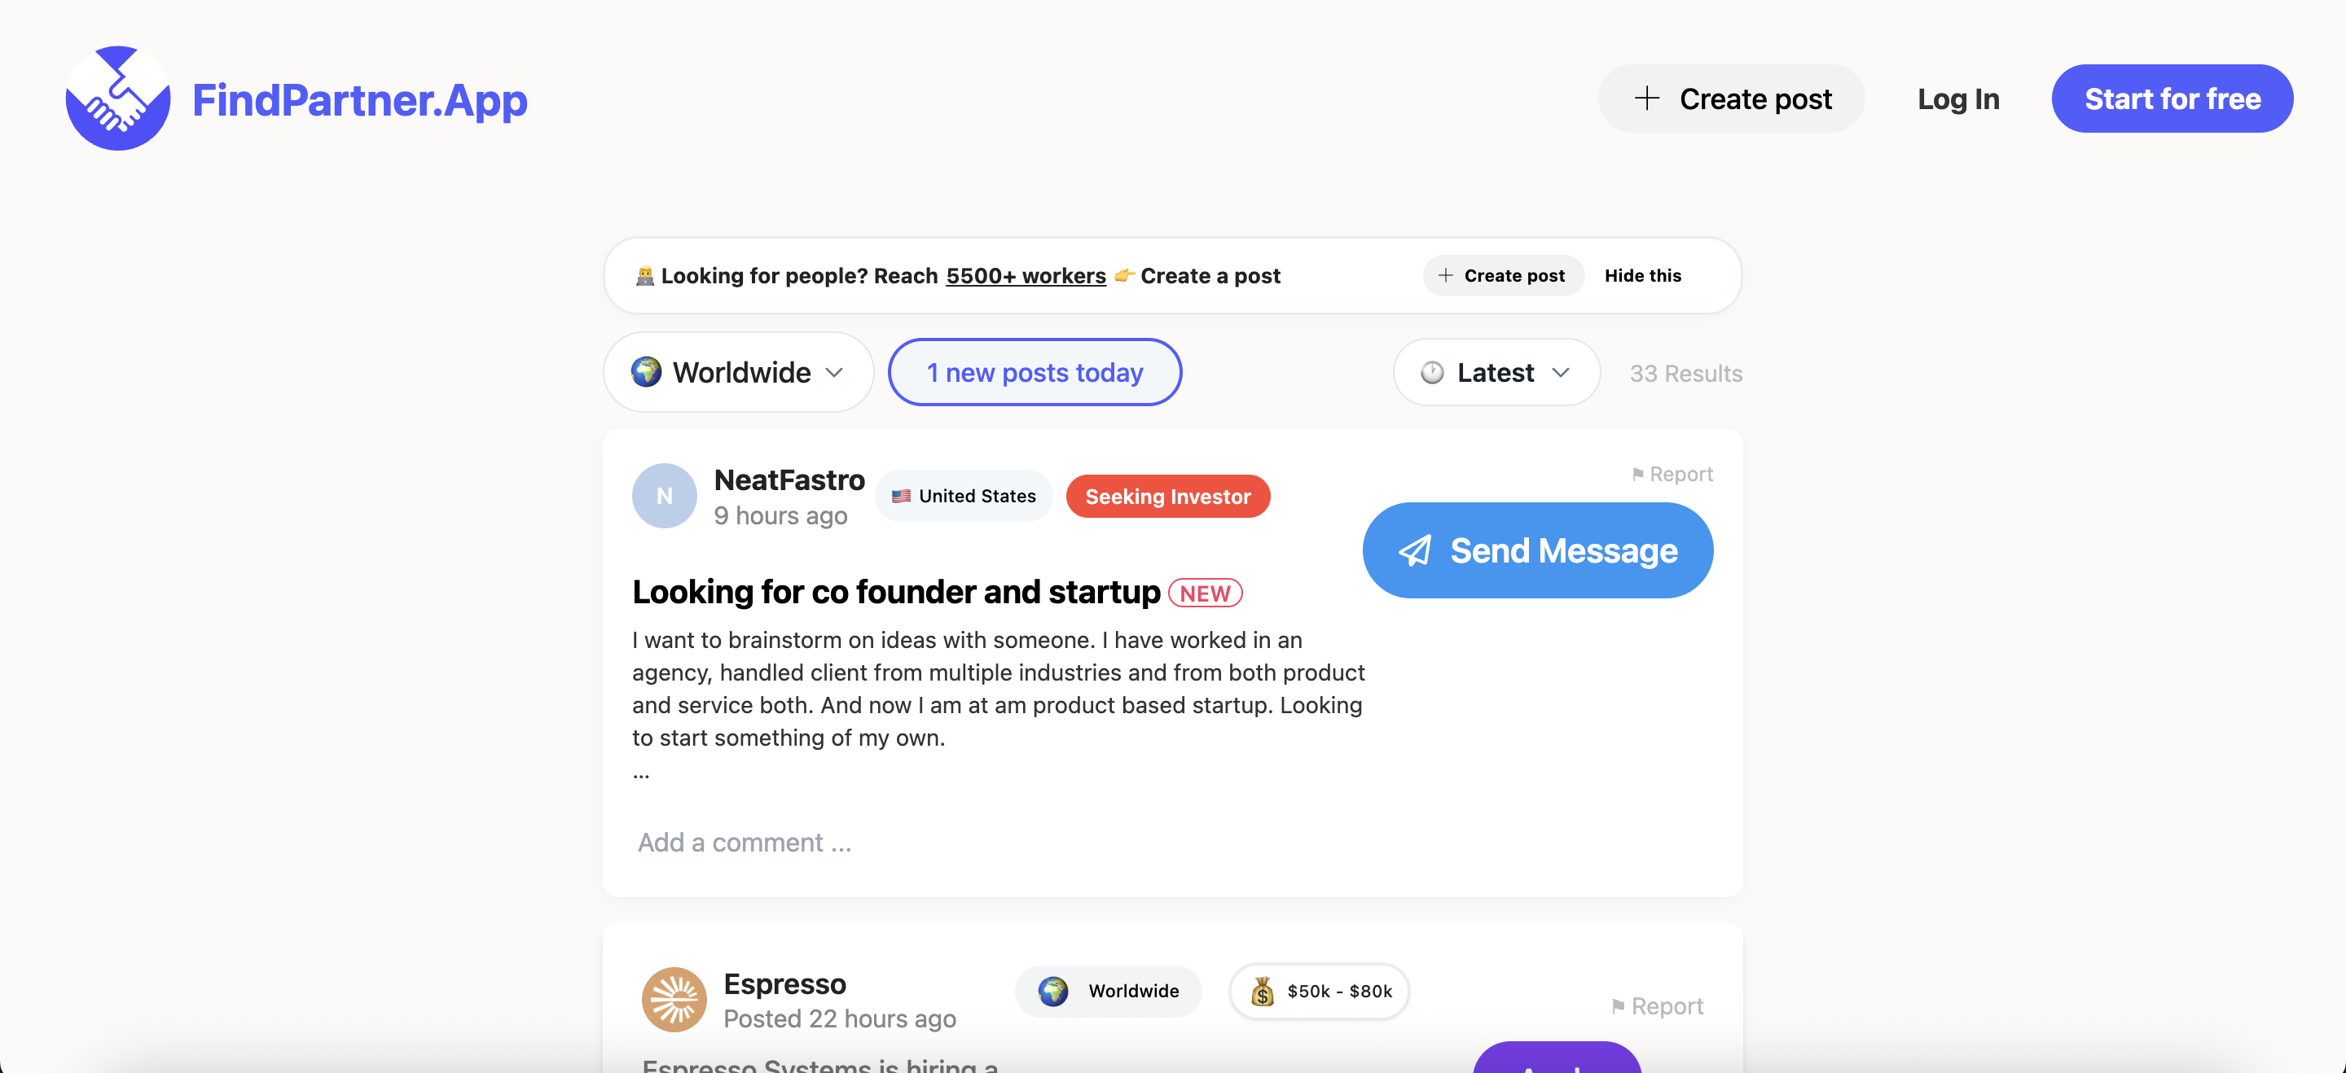Click the chevron arrow in Latest dropdown
The image size is (2346, 1073).
[x=1560, y=372]
